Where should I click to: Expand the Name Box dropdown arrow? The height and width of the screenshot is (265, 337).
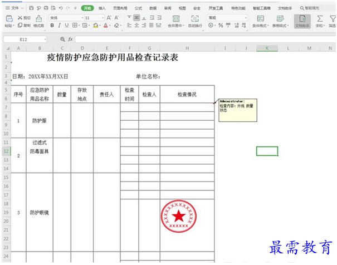click(x=45, y=40)
